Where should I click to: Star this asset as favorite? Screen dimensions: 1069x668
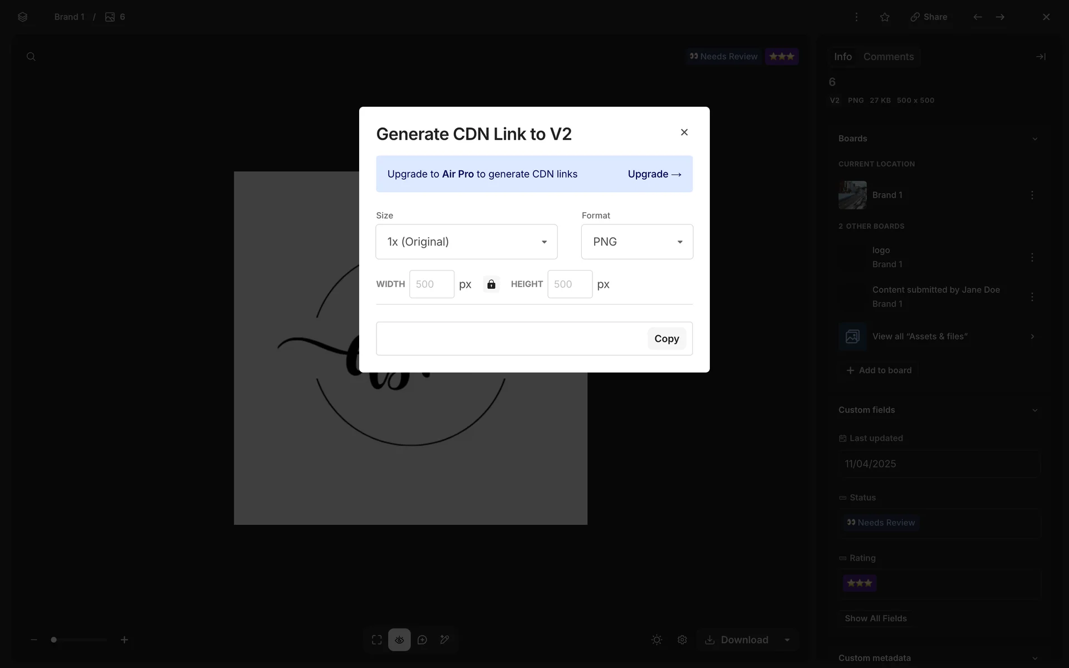pyautogui.click(x=885, y=17)
